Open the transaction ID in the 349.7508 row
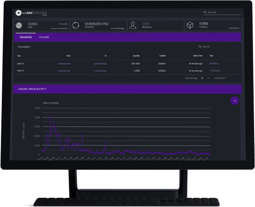Image resolution: width=255 pixels, height=207 pixels. pyautogui.click(x=215, y=64)
